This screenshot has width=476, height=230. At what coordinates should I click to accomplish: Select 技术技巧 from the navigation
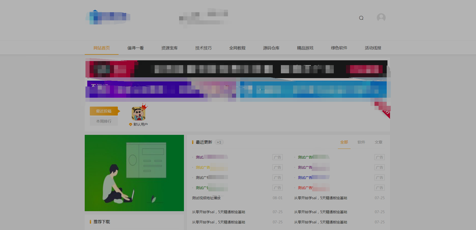click(203, 48)
